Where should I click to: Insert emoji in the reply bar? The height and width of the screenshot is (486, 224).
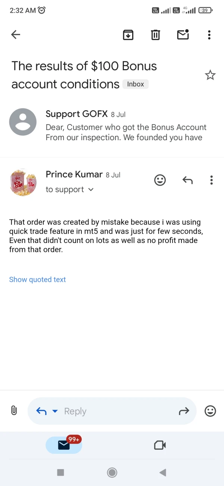click(210, 411)
